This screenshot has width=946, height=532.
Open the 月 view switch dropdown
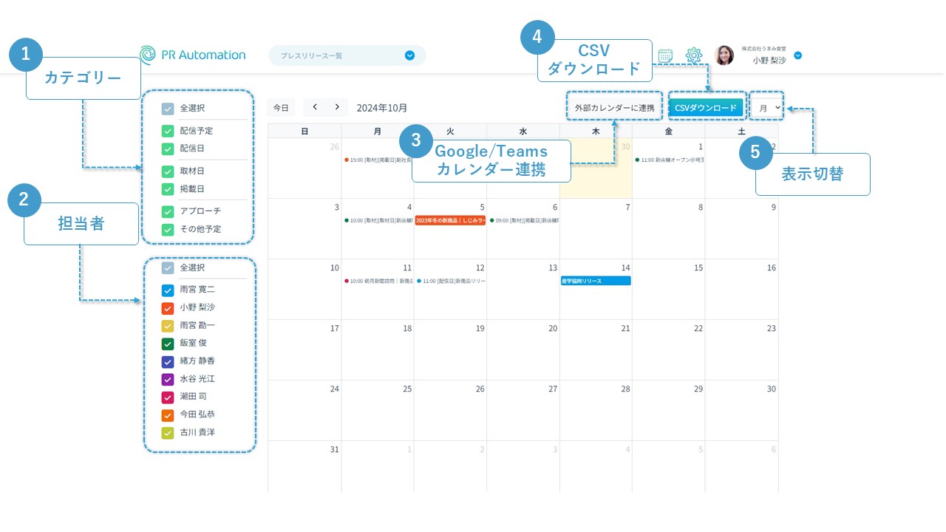(x=767, y=108)
